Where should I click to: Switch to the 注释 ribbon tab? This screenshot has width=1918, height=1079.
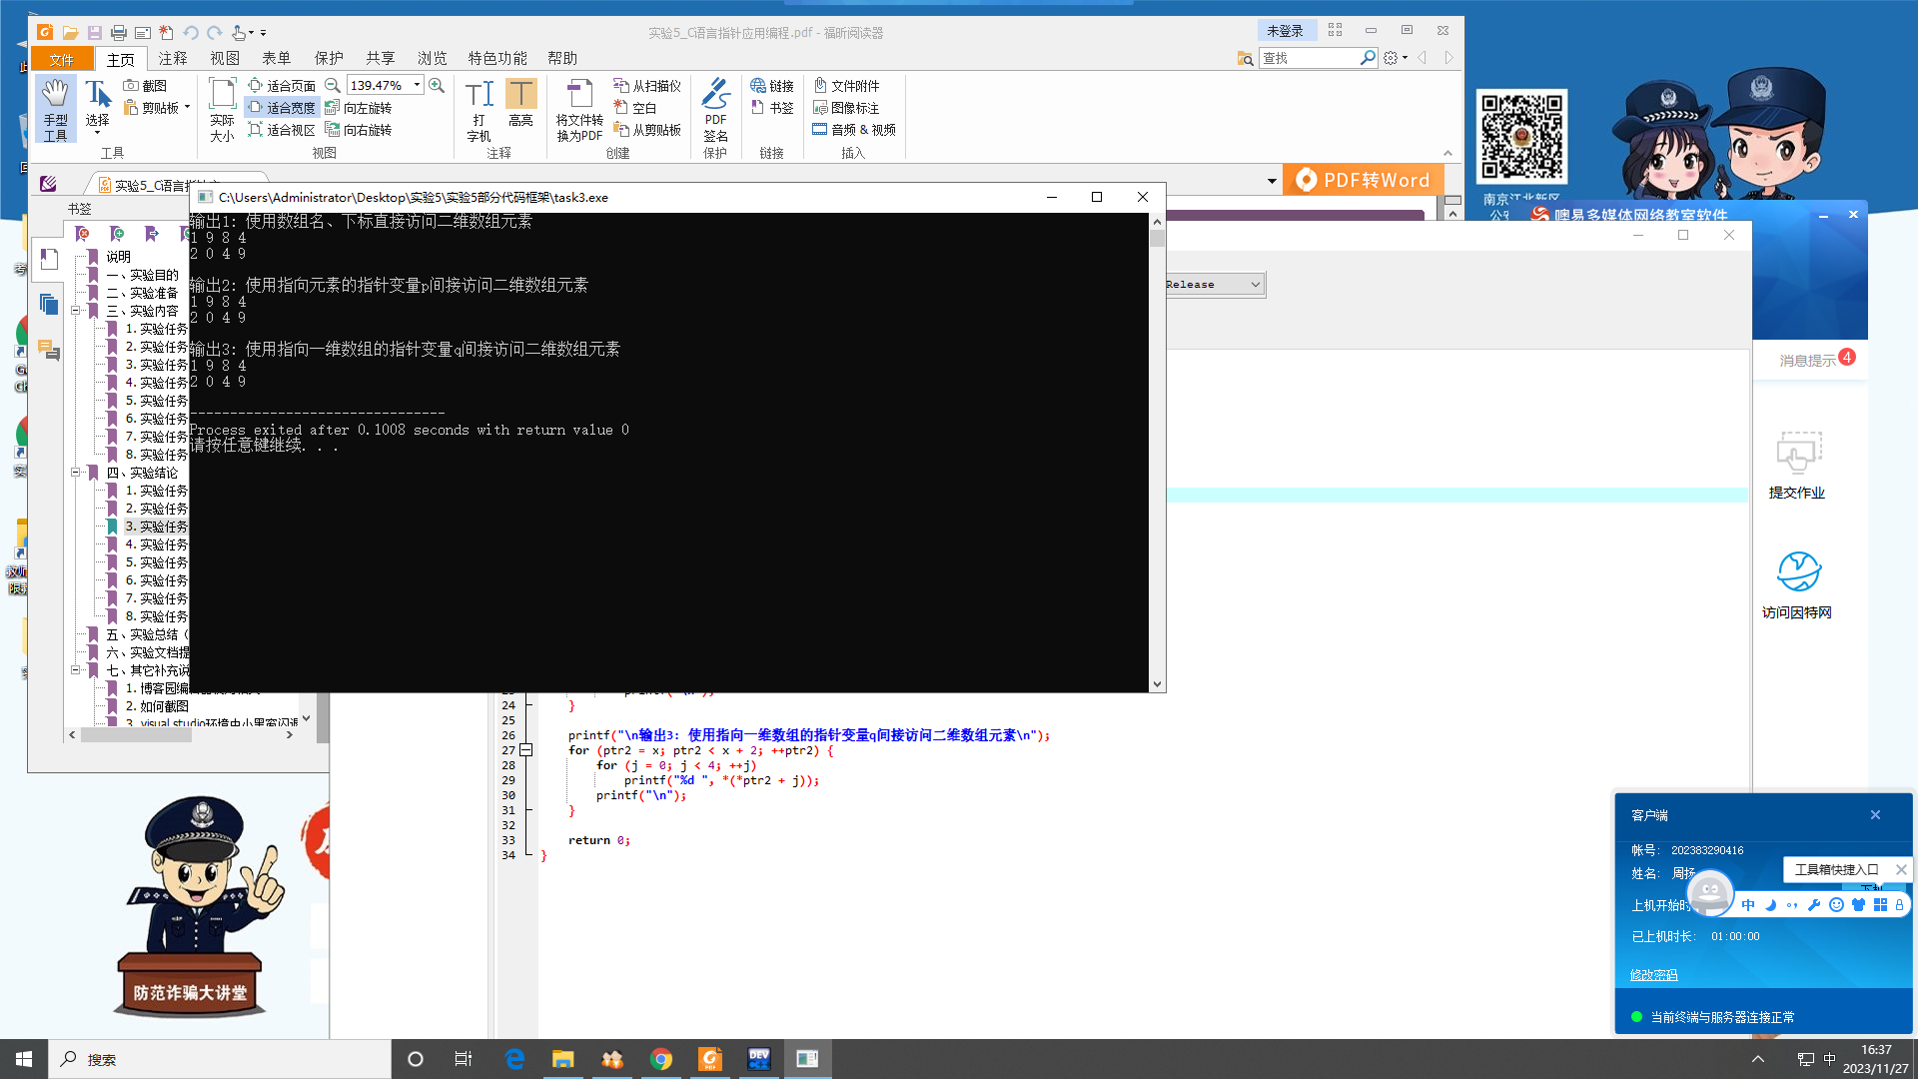tap(173, 59)
